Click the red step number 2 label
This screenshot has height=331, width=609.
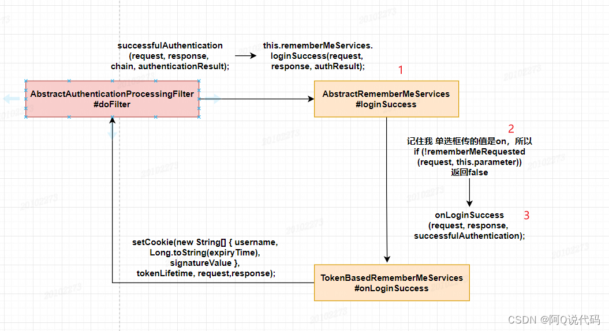[511, 129]
